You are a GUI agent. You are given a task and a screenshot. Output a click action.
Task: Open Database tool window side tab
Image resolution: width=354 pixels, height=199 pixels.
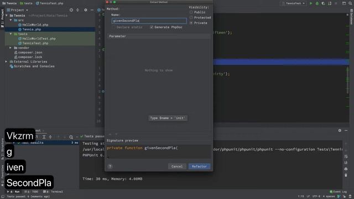point(352,17)
